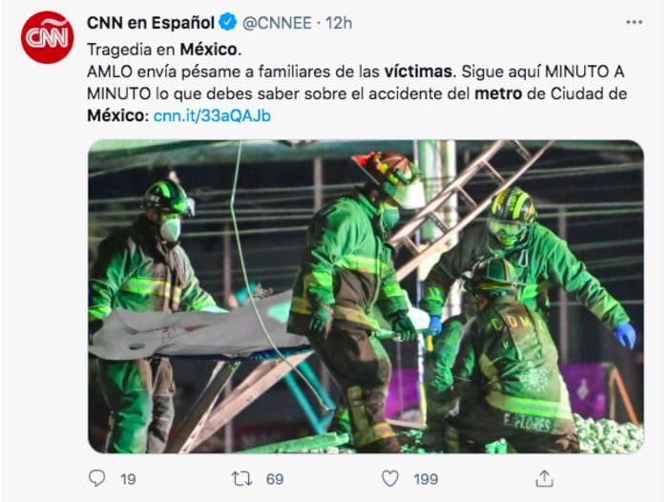Open the CNN en Español profile avatar
The height and width of the screenshot is (502, 668).
click(x=48, y=37)
